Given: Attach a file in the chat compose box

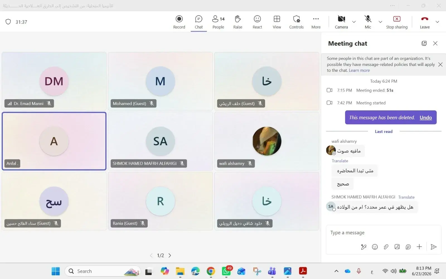Looking at the screenshot, I should [x=386, y=247].
